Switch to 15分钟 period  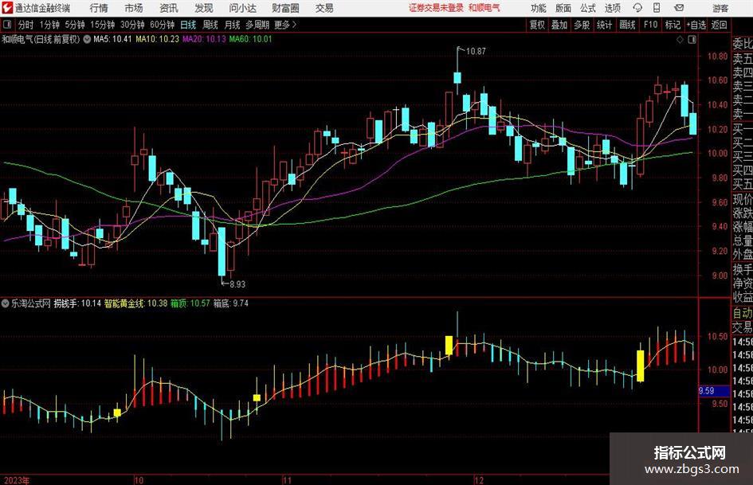pos(102,25)
